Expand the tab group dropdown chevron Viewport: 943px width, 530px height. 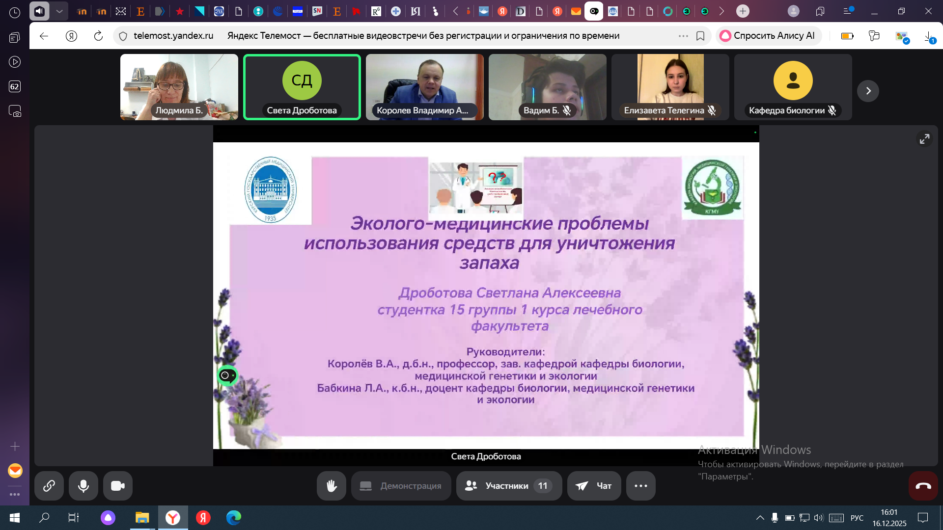point(59,11)
